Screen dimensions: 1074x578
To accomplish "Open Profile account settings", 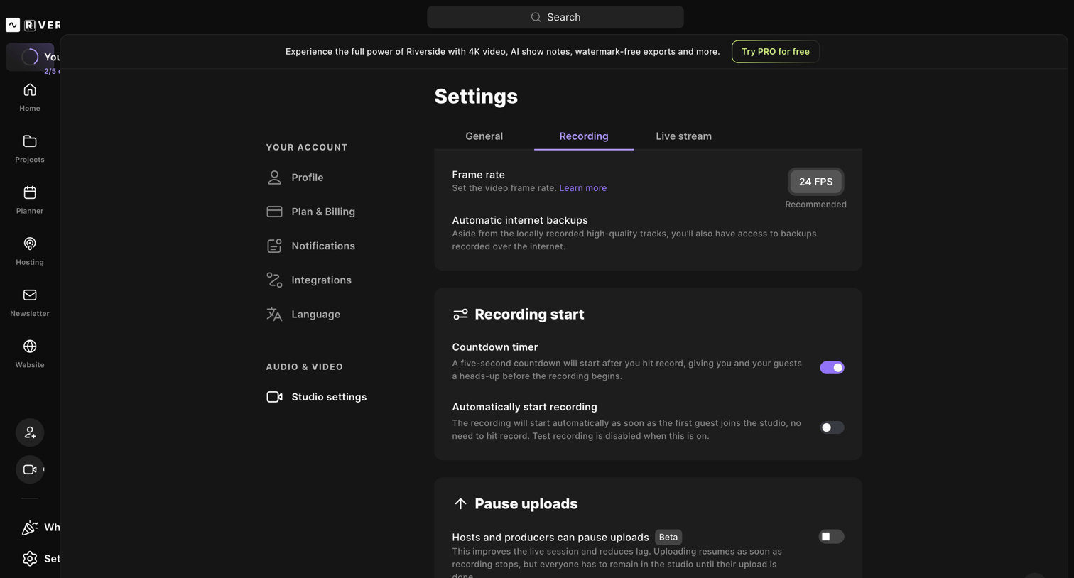I will [x=295, y=178].
